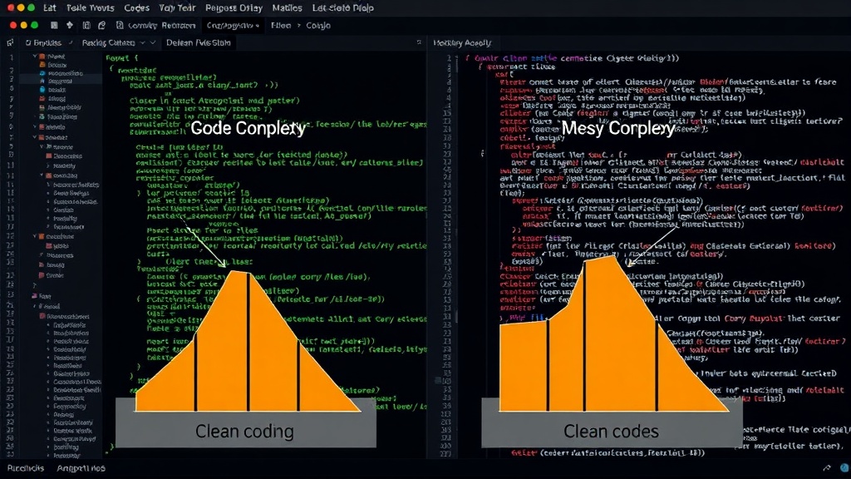Open the "Brudies" sidebar dropdown
Viewport: 851px width, 479px height.
pos(49,43)
